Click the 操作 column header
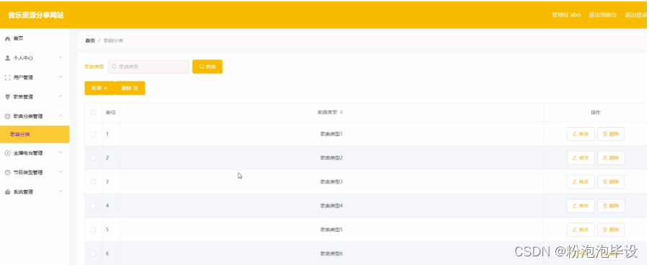649x265 pixels. pyautogui.click(x=595, y=112)
